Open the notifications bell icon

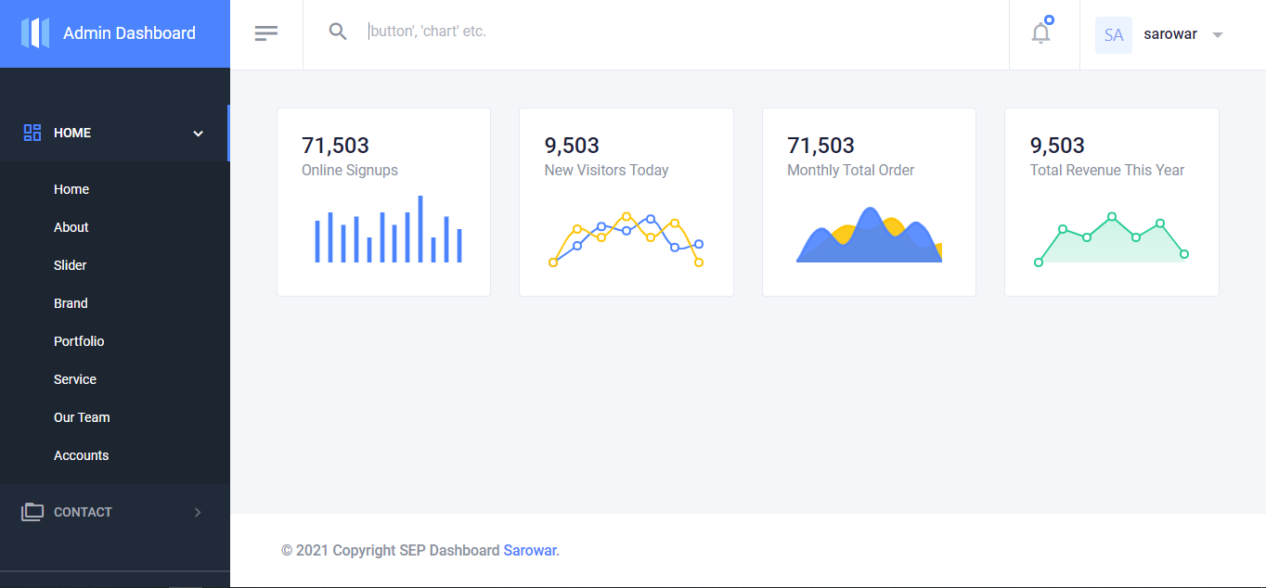[1042, 32]
